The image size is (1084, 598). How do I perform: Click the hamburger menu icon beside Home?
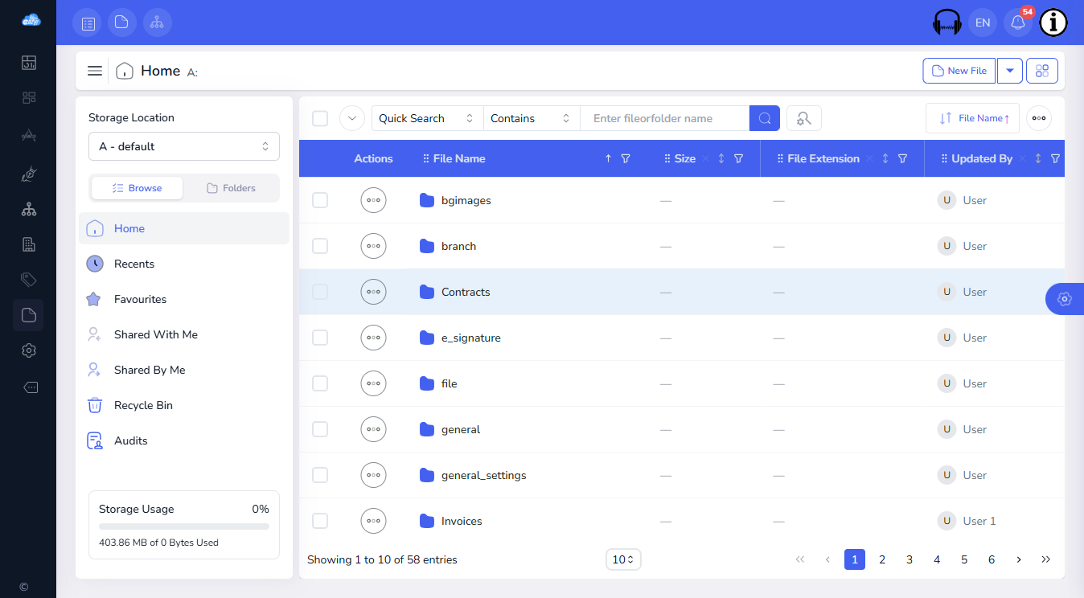[95, 71]
